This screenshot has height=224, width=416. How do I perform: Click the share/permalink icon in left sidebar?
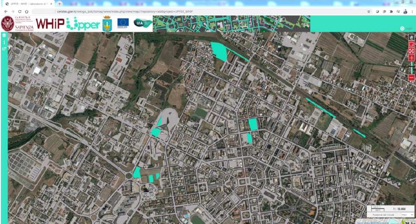[x=4, y=48]
